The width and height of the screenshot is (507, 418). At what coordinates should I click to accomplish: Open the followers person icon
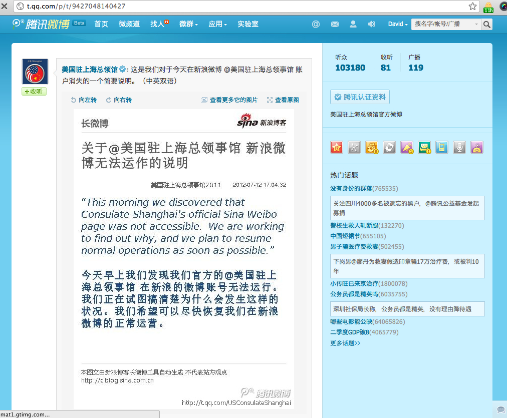coord(353,24)
